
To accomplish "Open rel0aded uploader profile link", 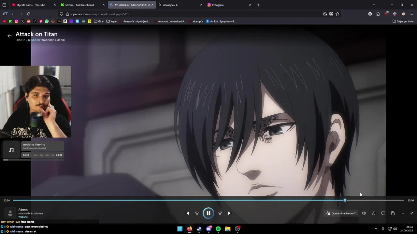I will (x=34, y=40).
